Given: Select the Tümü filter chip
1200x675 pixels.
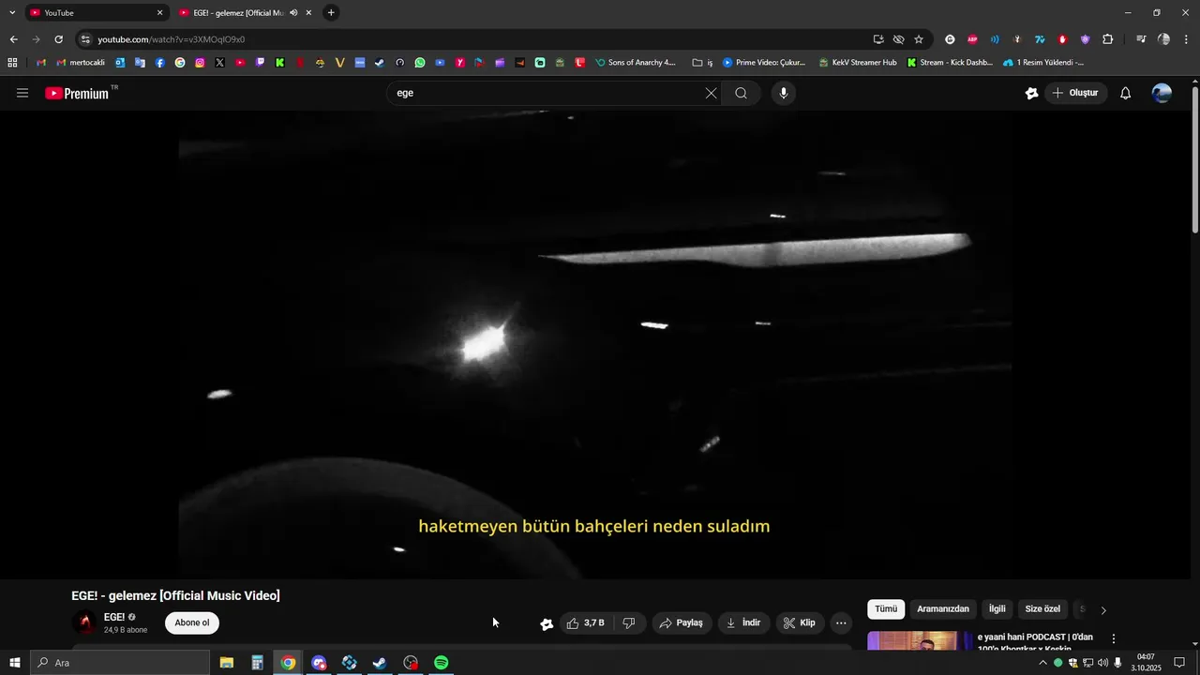Looking at the screenshot, I should point(886,609).
